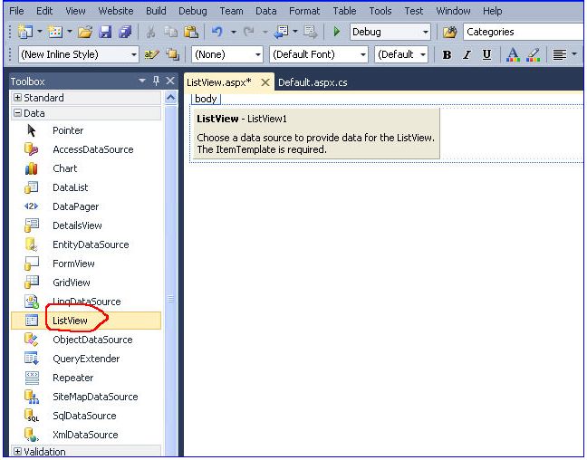The width and height of the screenshot is (587, 460).
Task: Open the New Inline Style dropdown
Action: pyautogui.click(x=134, y=55)
